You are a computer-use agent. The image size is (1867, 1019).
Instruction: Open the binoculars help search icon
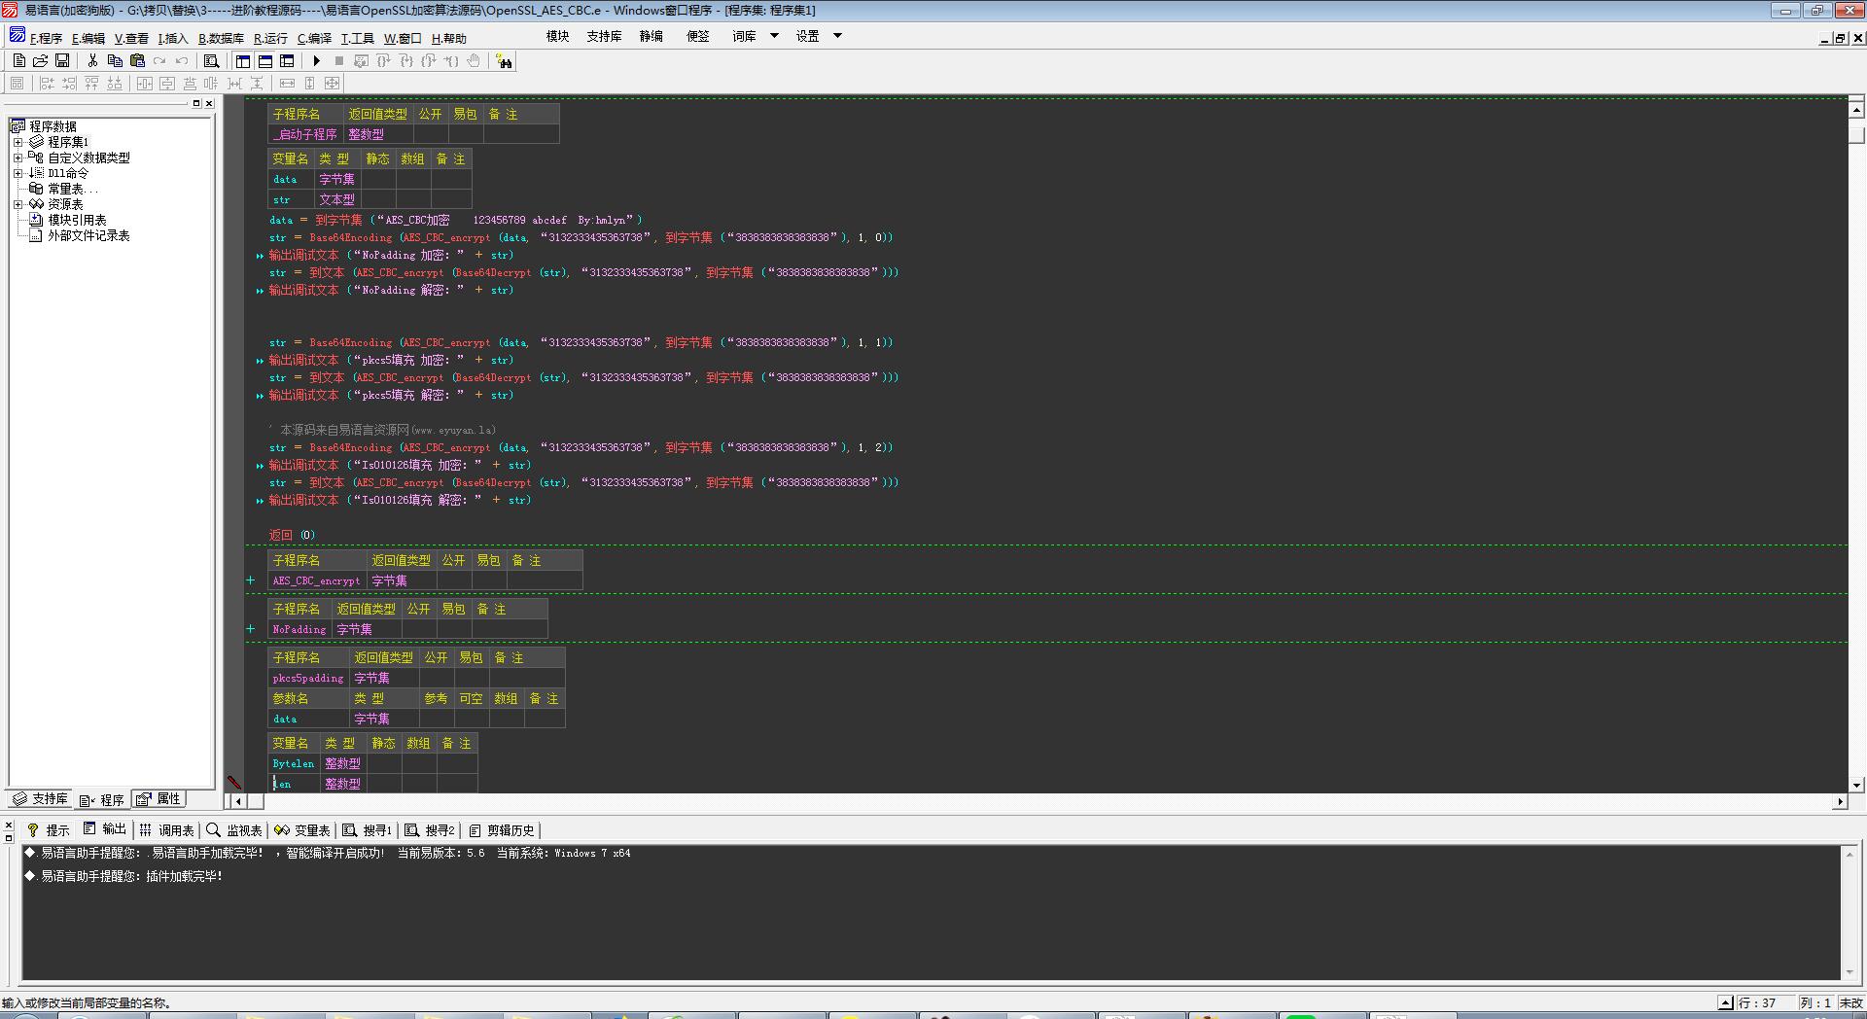(504, 61)
